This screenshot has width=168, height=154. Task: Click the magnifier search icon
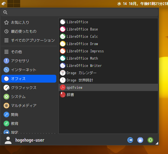[5, 12]
